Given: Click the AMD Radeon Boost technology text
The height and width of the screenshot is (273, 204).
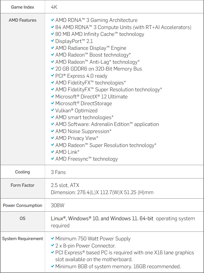Looking at the screenshot, I should click(x=93, y=55).
